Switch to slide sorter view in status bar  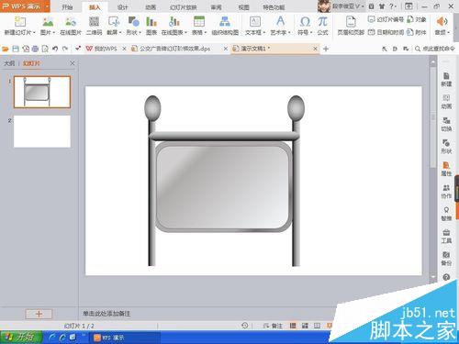click(x=305, y=326)
